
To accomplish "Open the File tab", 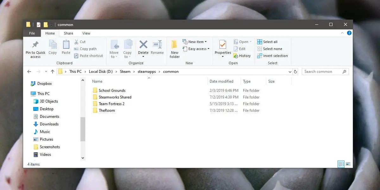I will (x=32, y=33).
